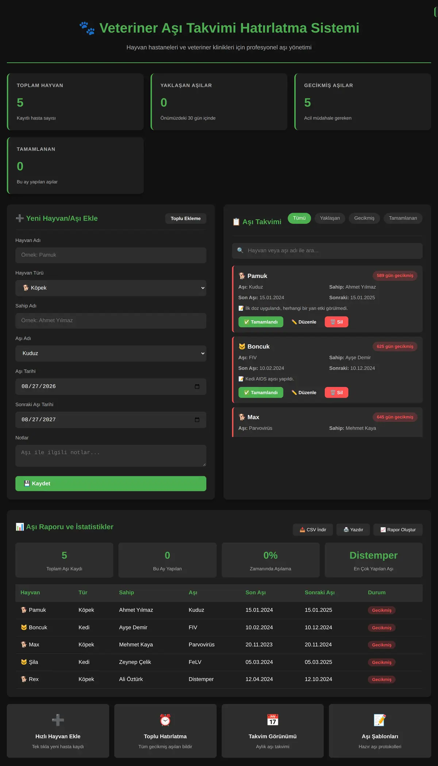Open Toplu Ekleme bulk add
Screen dimensions: 438x766
186,219
